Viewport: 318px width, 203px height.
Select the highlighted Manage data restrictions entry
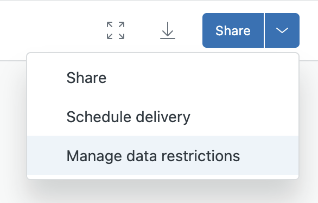(163, 156)
